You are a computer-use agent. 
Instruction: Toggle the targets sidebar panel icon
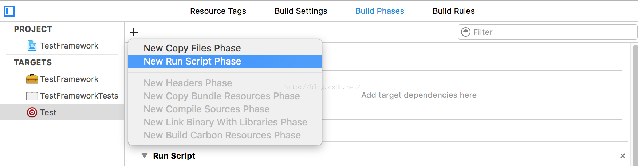pos(9,11)
